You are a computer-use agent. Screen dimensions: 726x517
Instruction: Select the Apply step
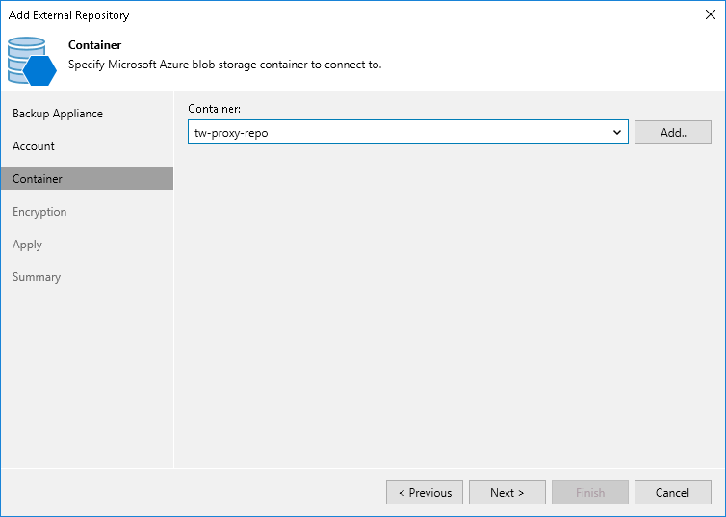tap(27, 245)
